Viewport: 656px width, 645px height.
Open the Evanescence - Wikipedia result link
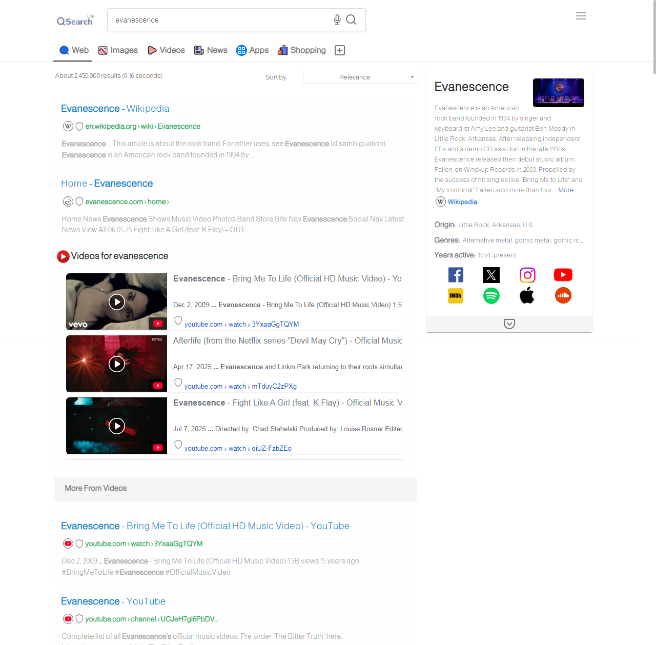115,109
